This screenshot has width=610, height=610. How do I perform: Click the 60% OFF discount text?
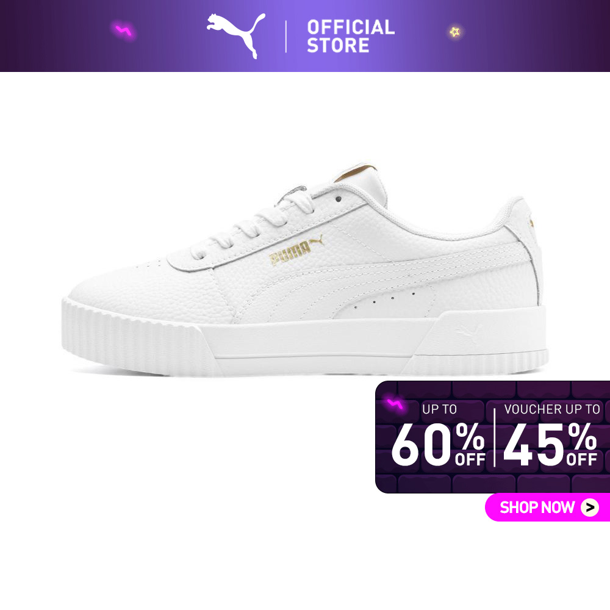click(438, 445)
